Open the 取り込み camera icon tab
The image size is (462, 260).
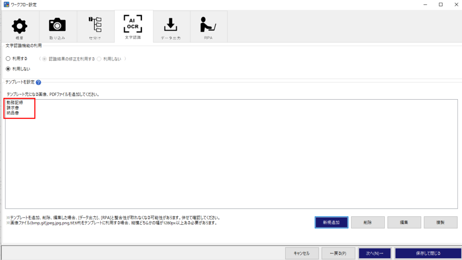[57, 27]
